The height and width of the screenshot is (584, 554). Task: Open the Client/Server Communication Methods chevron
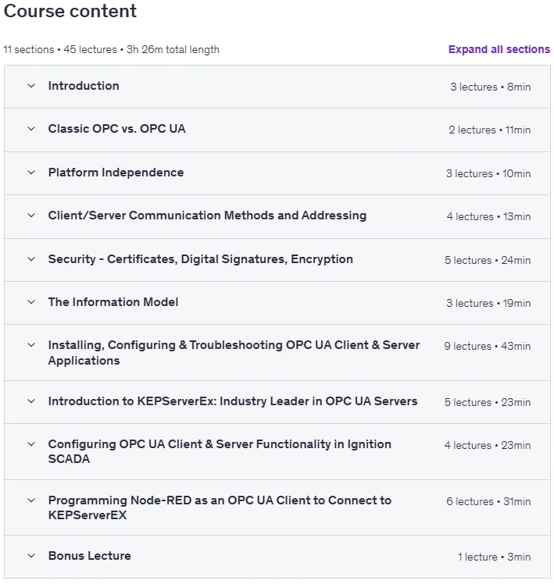point(31,215)
